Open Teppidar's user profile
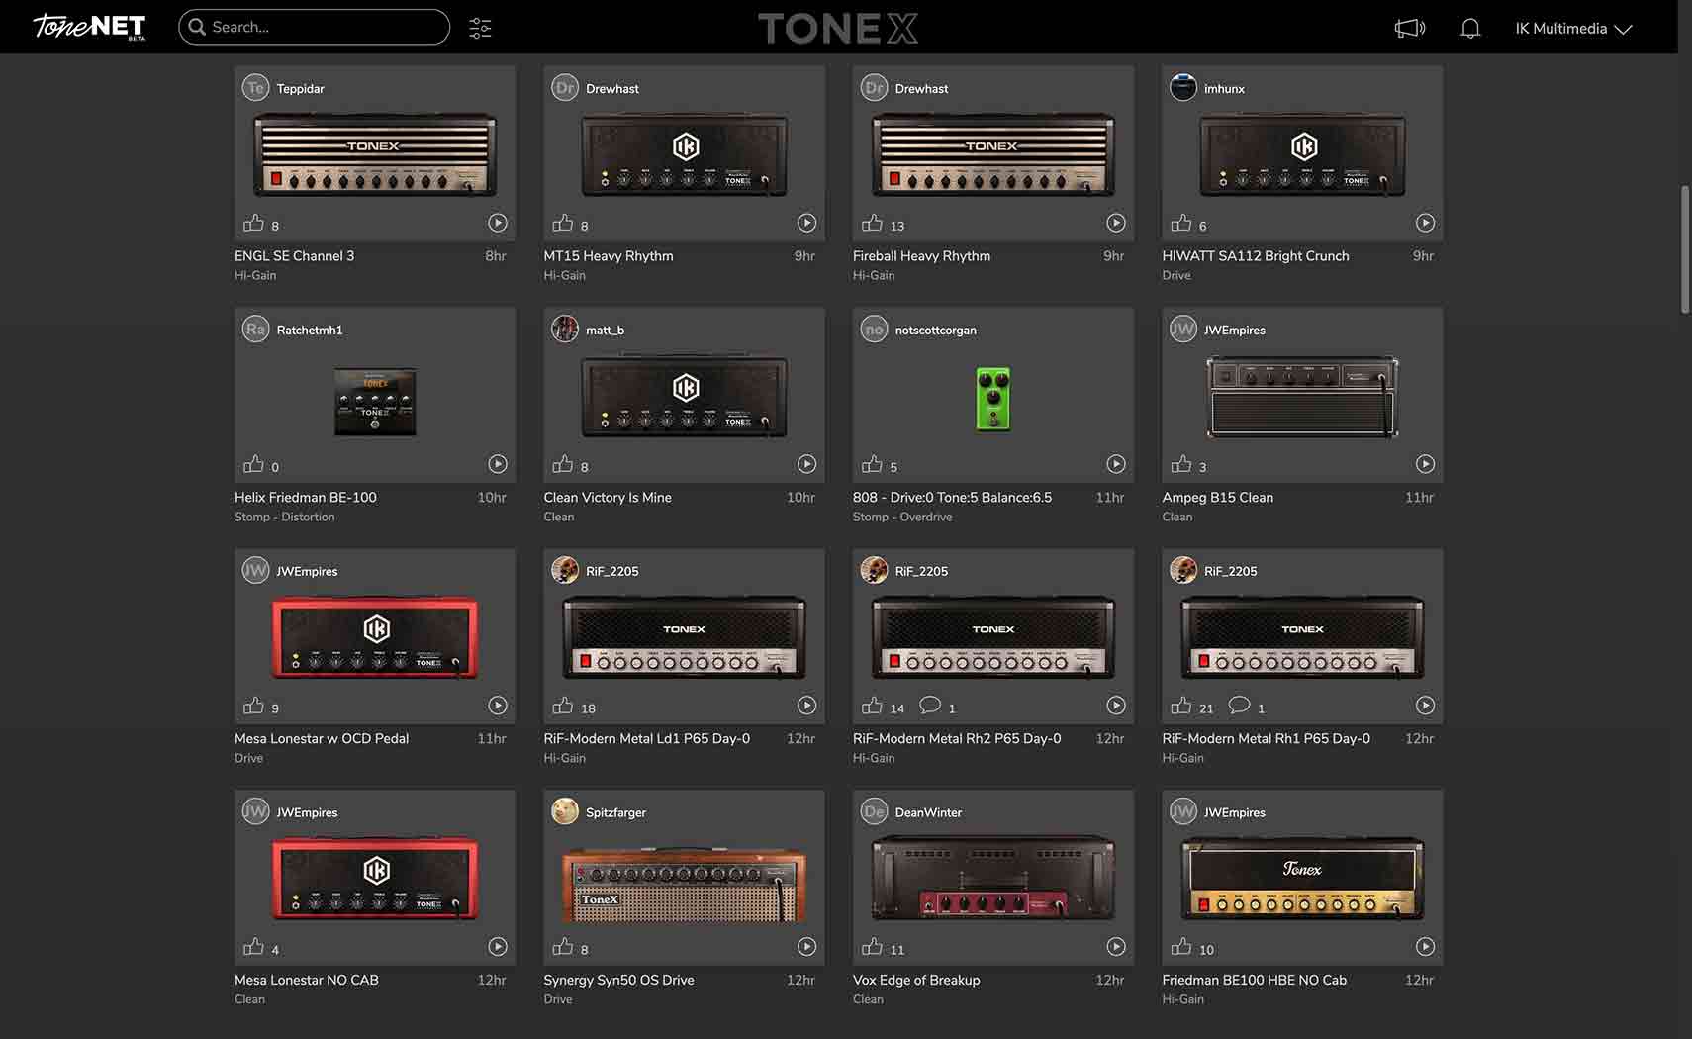Image resolution: width=1692 pixels, height=1039 pixels. [284, 88]
